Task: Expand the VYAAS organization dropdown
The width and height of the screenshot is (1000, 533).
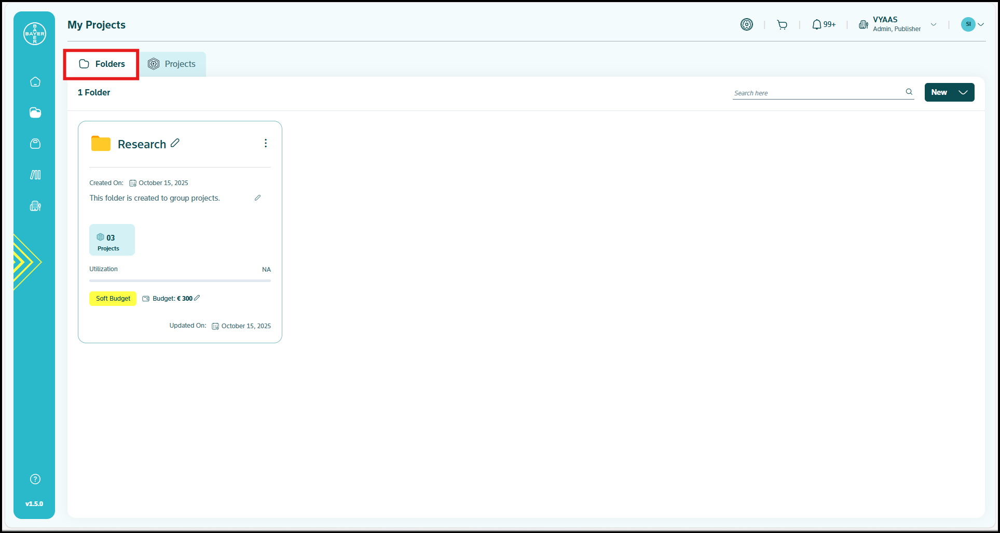Action: 934,24
